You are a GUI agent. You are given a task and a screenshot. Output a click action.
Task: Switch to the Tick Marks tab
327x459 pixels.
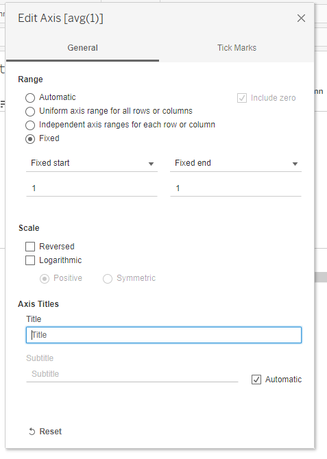(237, 48)
